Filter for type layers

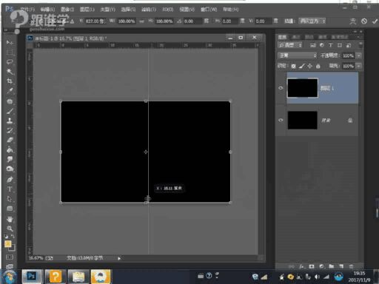point(330,45)
